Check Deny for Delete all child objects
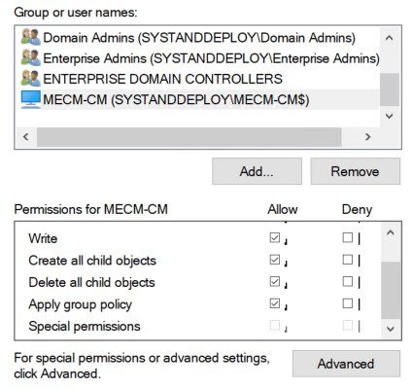Image resolution: width=412 pixels, height=389 pixels. pos(348,281)
